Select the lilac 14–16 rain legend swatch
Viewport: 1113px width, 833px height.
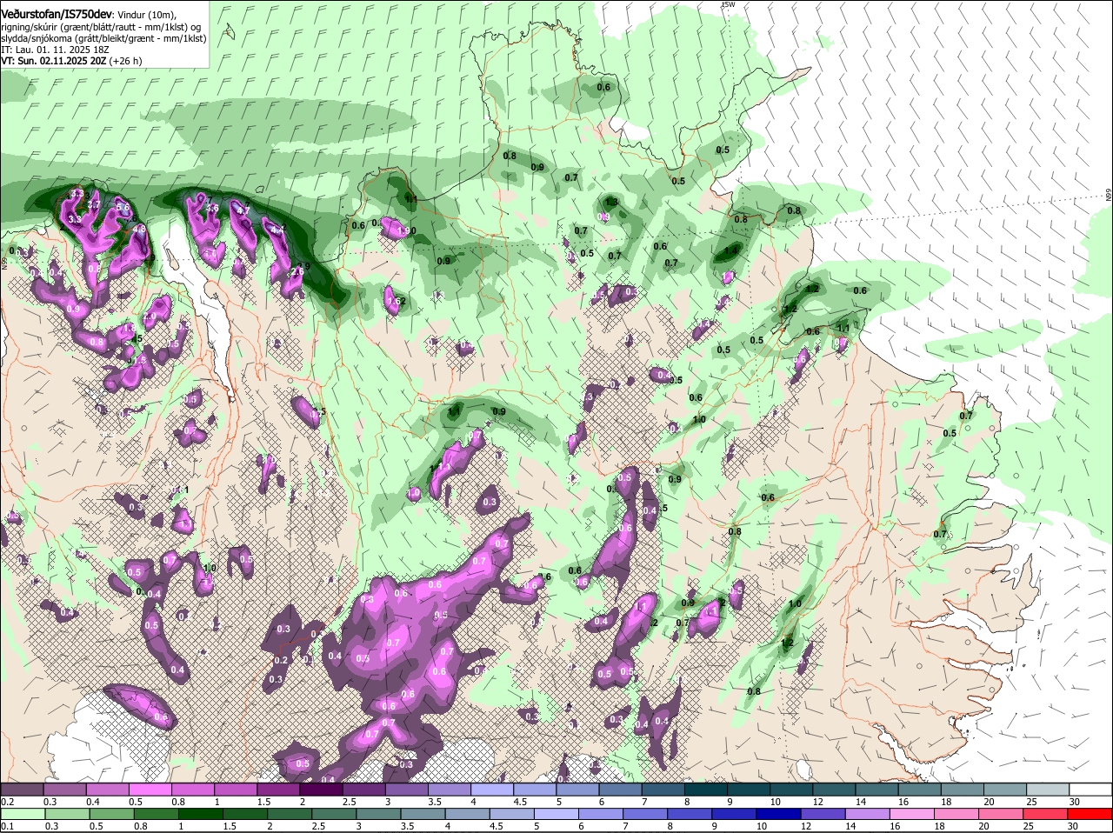click(868, 814)
